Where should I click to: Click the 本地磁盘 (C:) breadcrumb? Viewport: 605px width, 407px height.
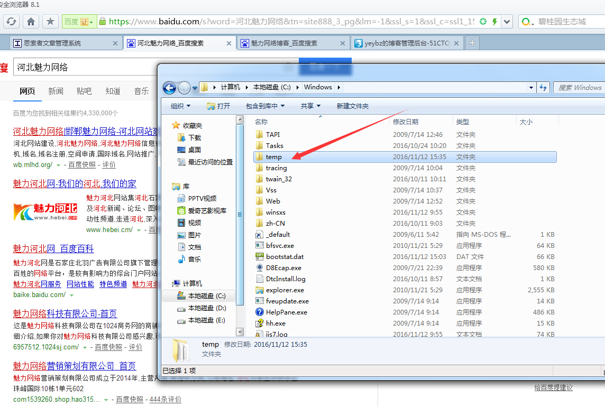coord(272,87)
